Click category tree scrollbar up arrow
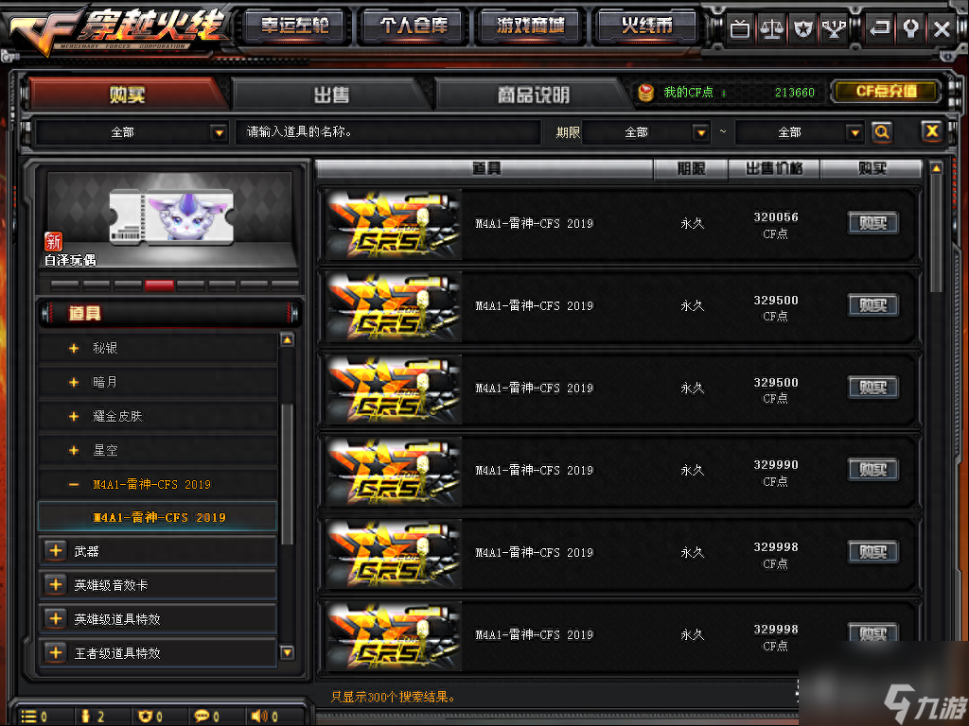The image size is (969, 726). tap(287, 339)
